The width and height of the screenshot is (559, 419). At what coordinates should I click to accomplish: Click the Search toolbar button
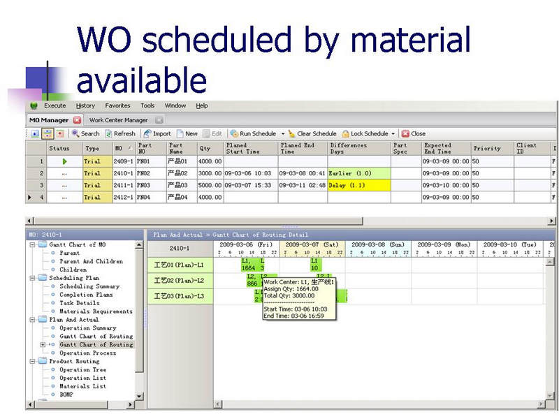[x=85, y=133]
